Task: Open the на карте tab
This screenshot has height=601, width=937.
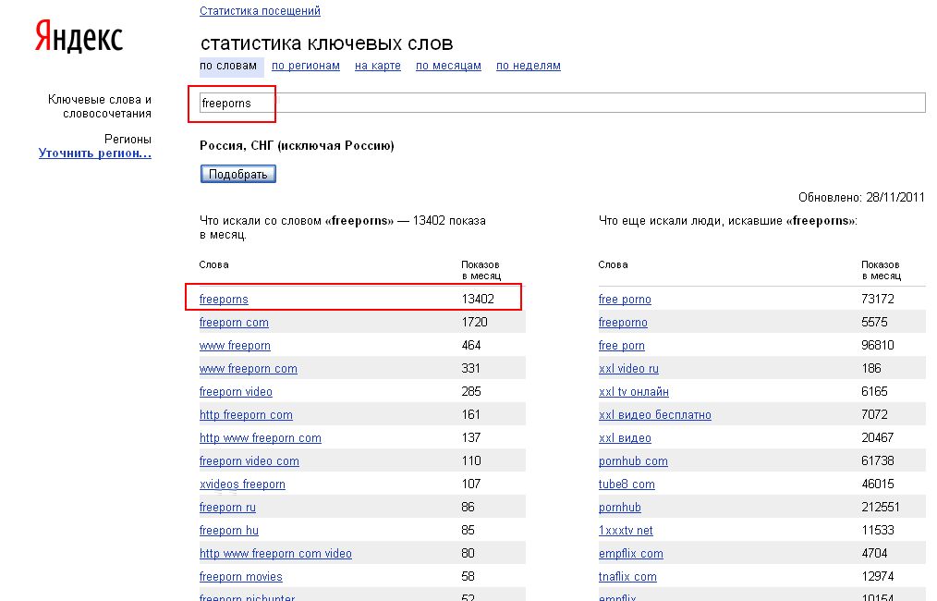Action: pos(378,66)
